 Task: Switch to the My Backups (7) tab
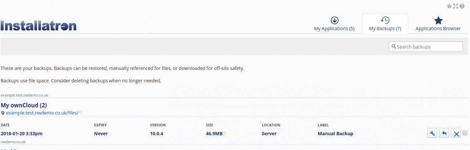[x=385, y=24]
